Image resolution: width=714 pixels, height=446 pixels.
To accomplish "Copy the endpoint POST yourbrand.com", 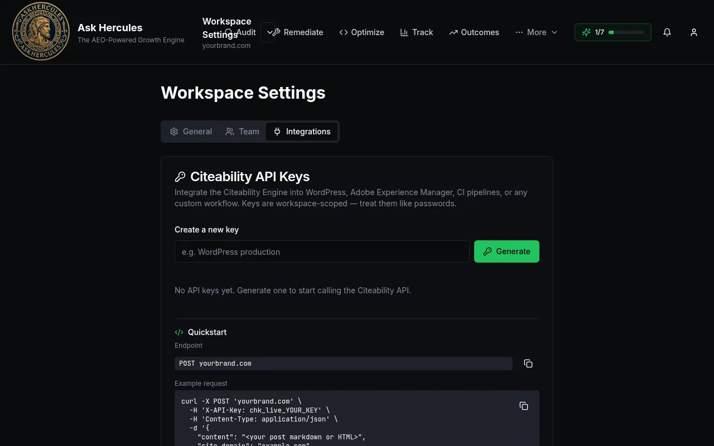I will pos(528,363).
